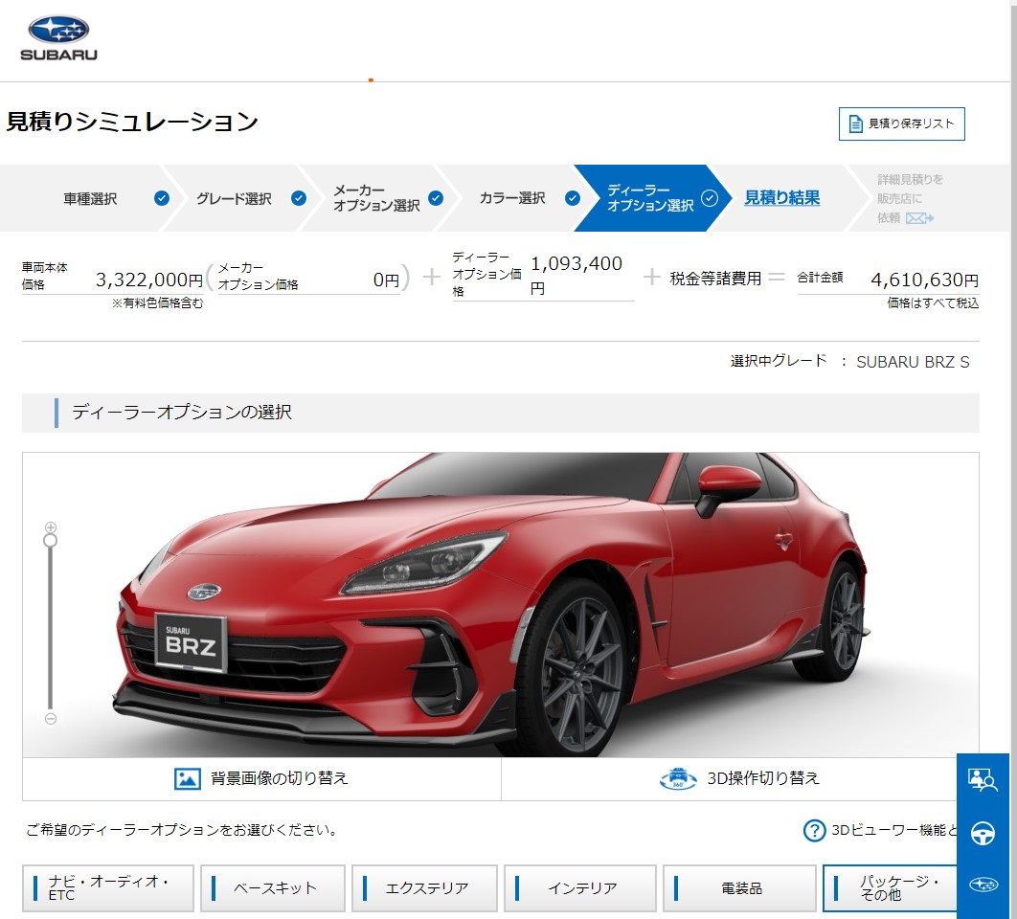Screen dimensions: 1017x919
Task: Click the red BRZ 3D car preview
Action: pos(500,604)
